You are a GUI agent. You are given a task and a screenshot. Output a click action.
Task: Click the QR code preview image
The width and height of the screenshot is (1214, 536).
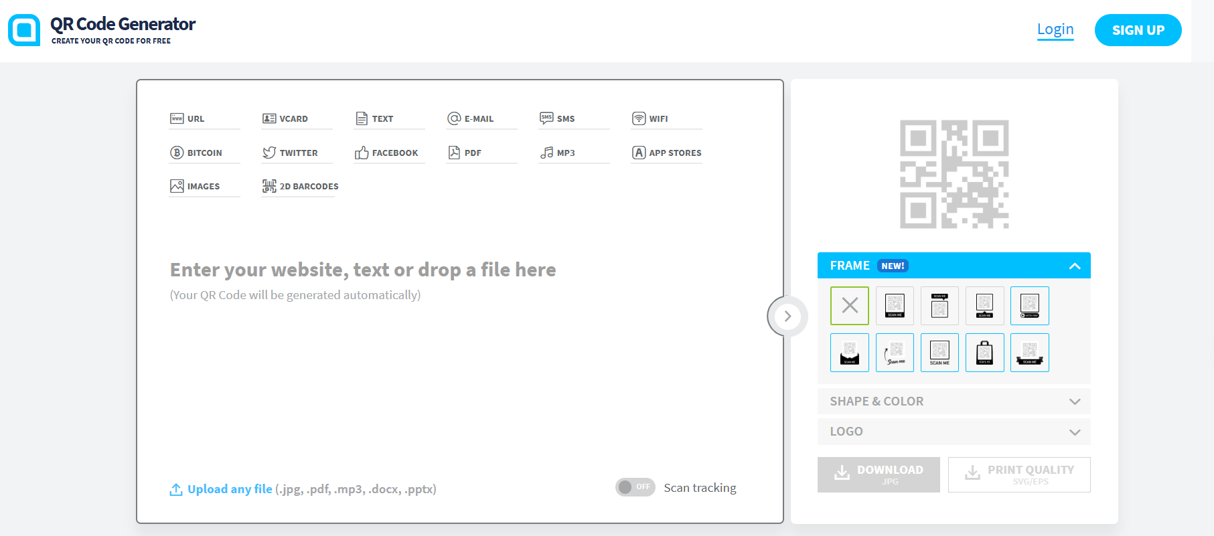click(x=954, y=174)
